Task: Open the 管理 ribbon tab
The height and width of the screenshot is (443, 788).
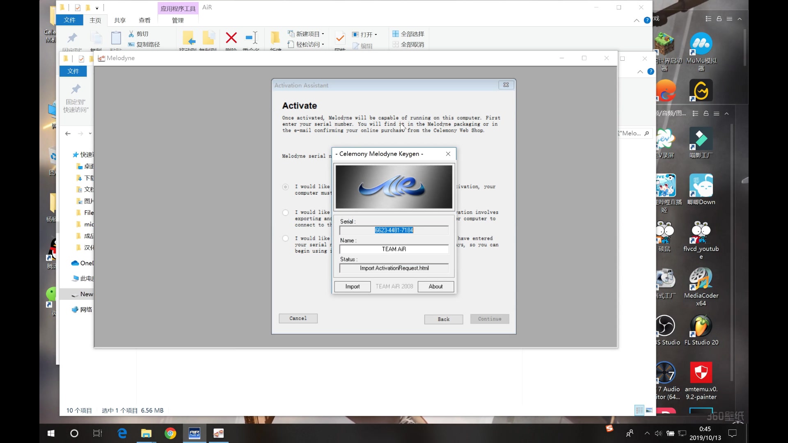Action: 178,20
